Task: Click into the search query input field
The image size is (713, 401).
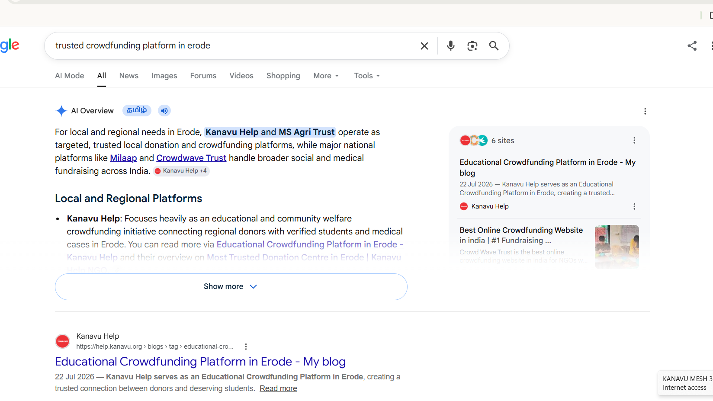Action: coord(234,46)
